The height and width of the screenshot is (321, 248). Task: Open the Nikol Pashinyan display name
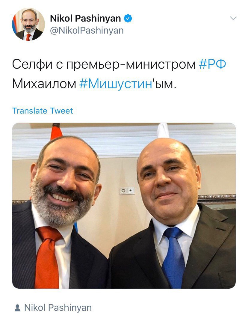tap(85, 18)
